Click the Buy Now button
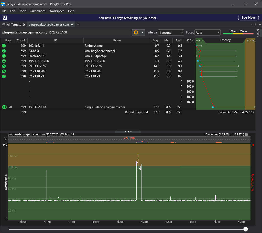This screenshot has height=233, width=262. click(x=248, y=18)
